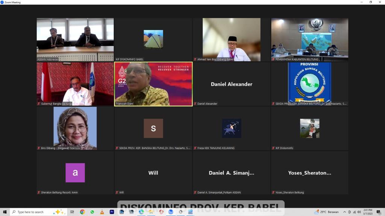Open Settings gear from the taskbar
The height and width of the screenshot is (216, 385).
click(x=180, y=212)
